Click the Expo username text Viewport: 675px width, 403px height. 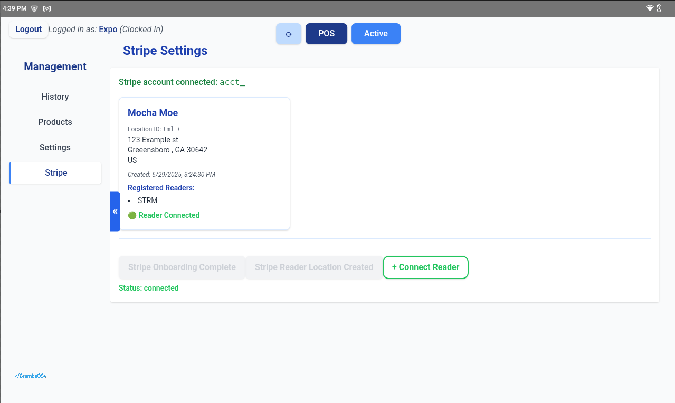108,30
